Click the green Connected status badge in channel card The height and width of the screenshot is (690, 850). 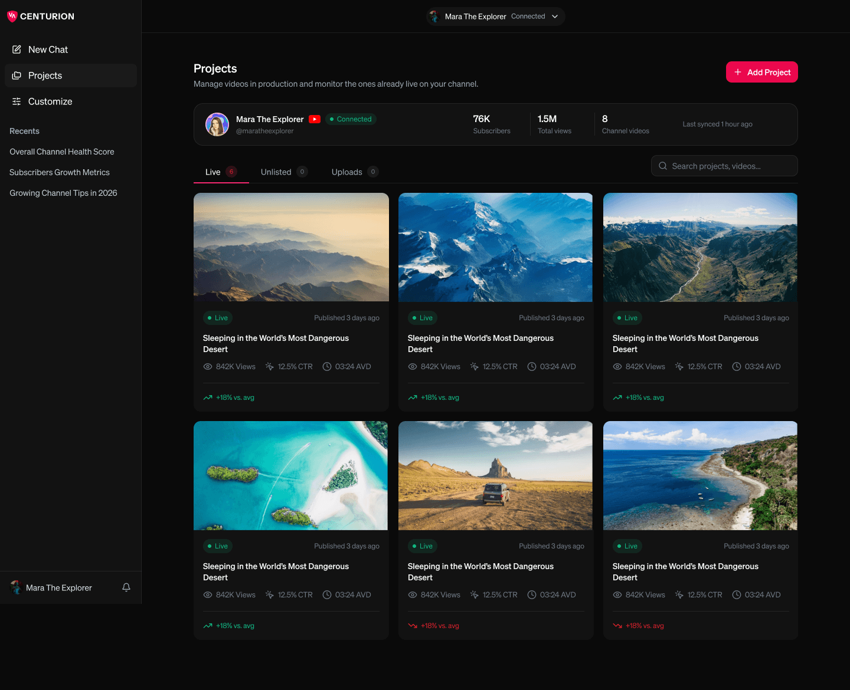click(x=351, y=119)
